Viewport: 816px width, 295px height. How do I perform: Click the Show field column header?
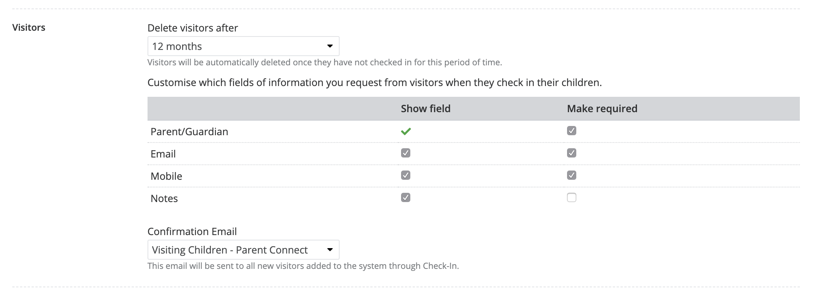pyautogui.click(x=425, y=109)
